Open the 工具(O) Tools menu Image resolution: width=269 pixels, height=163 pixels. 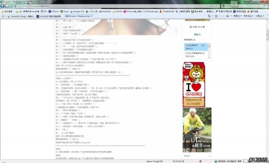pyautogui.click(x=260, y=16)
